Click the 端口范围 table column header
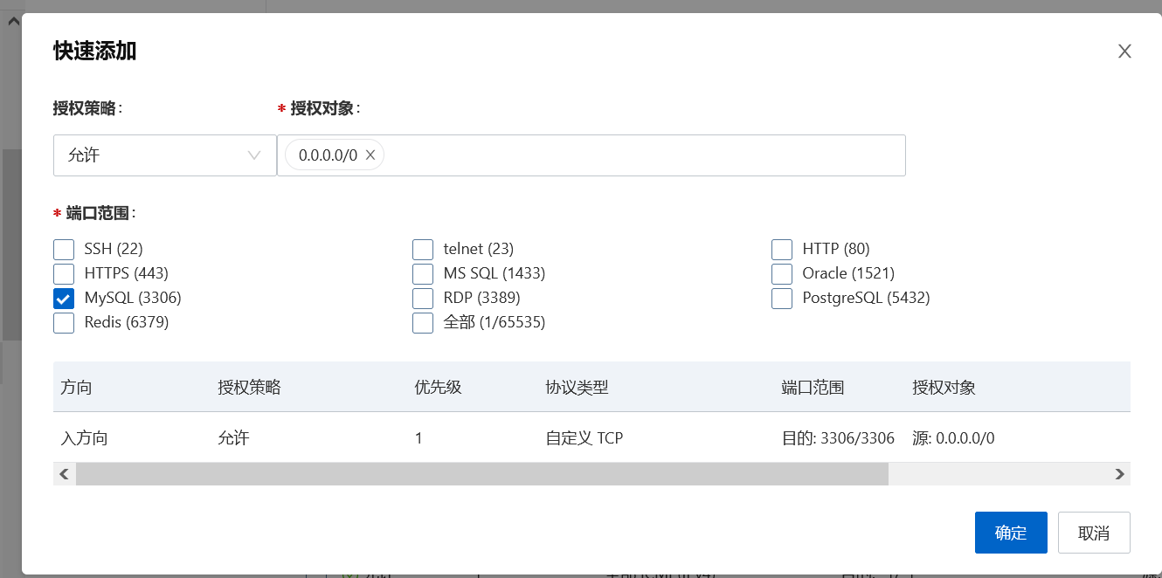1162x578 pixels. click(813, 388)
